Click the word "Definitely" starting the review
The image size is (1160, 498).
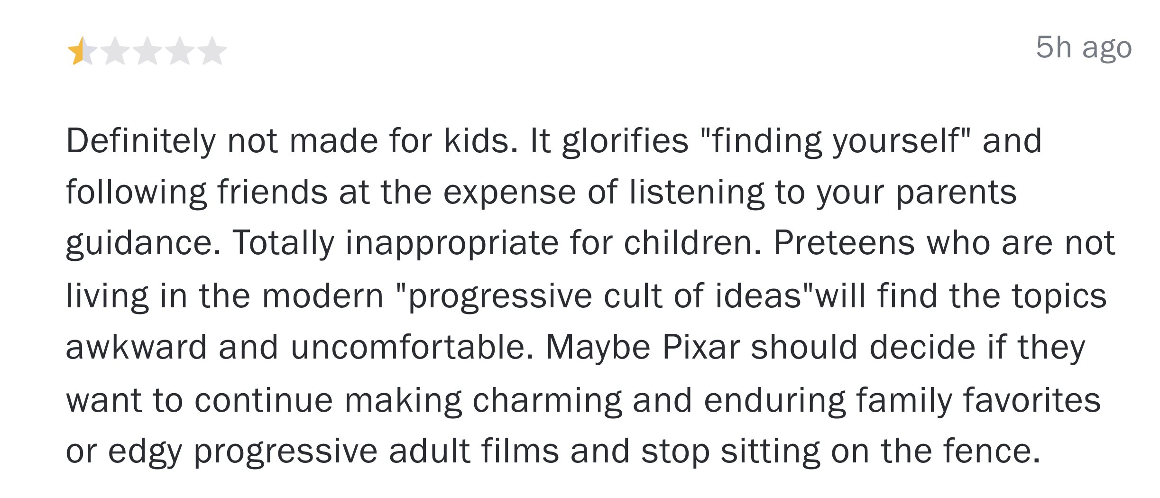pos(141,141)
